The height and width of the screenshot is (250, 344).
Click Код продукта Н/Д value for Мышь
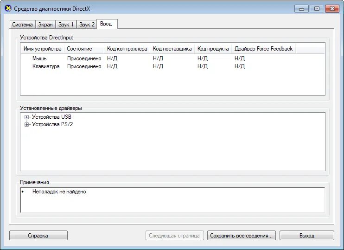tap(203, 58)
